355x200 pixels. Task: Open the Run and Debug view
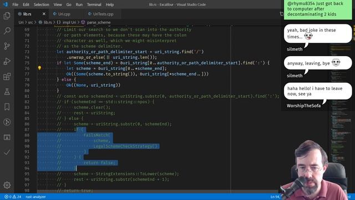[7, 61]
